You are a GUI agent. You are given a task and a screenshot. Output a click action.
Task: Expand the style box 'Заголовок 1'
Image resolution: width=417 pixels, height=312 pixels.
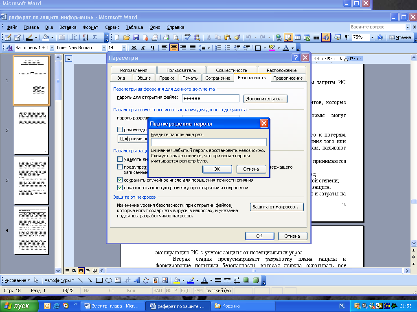pyautogui.click(x=52, y=48)
